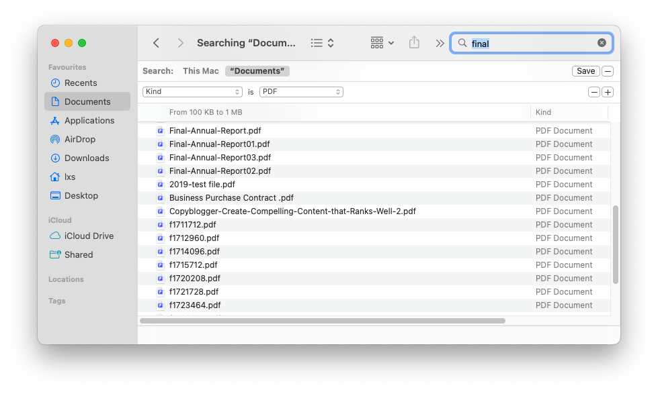Save the current search

tap(585, 70)
